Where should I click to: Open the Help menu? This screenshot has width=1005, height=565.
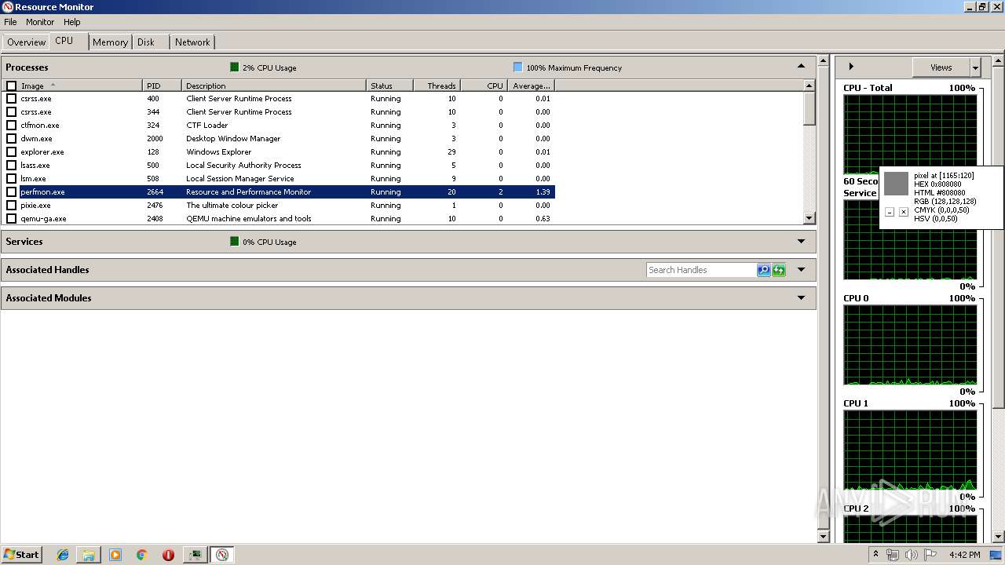[72, 22]
